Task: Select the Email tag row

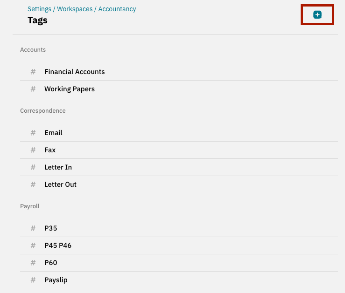Action: coord(179,133)
